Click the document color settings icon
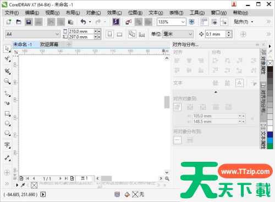Viewport: 275px width, 202px height. point(117,194)
